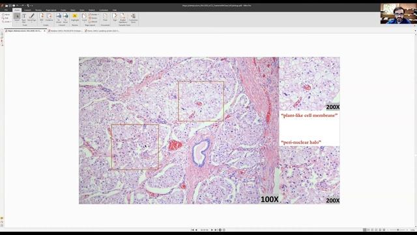Image resolution: width=417 pixels, height=235 pixels.
Task: Open the third left sidebar panel icon
Action: [2, 38]
